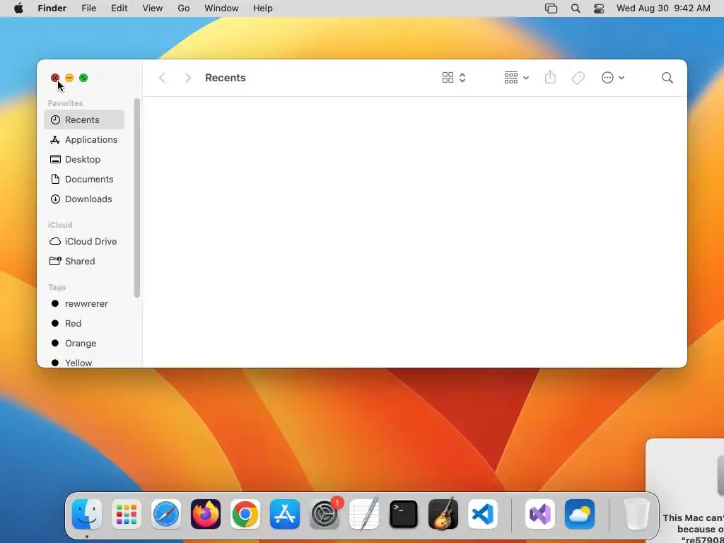Viewport: 724px width, 543px height.
Task: Expand the More actions chevron
Action: click(621, 78)
